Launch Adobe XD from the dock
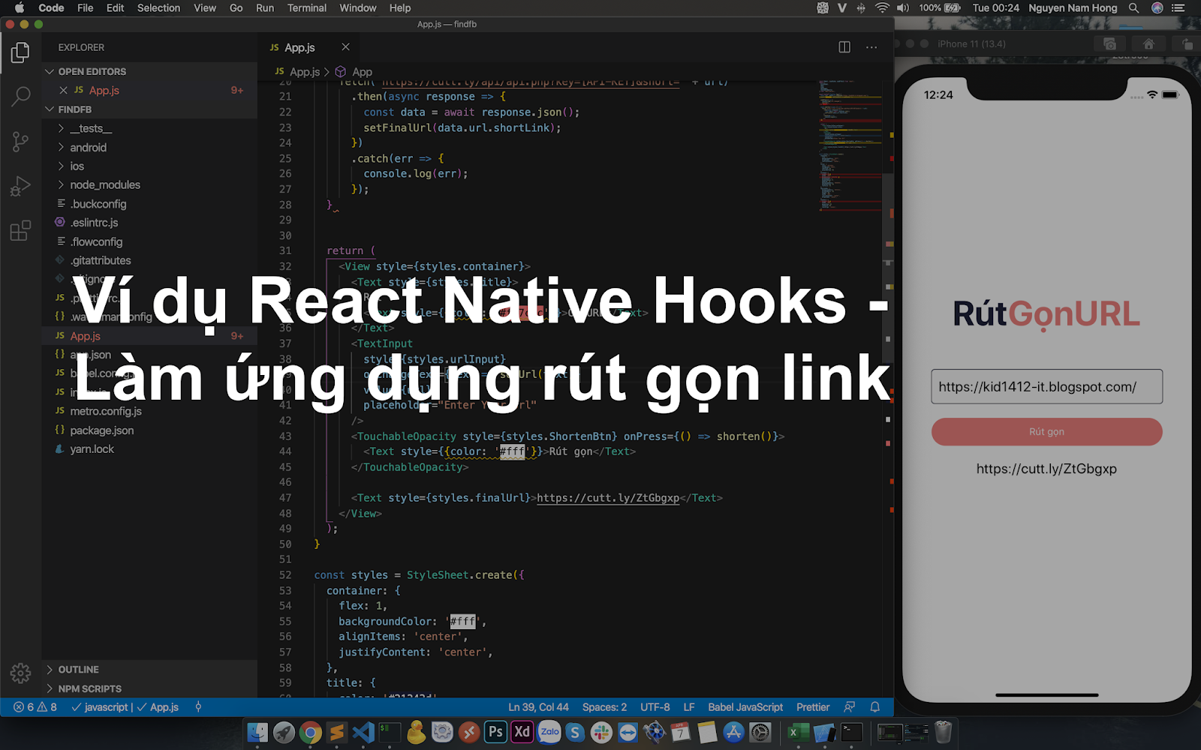Viewport: 1201px width, 750px height. 522,732
